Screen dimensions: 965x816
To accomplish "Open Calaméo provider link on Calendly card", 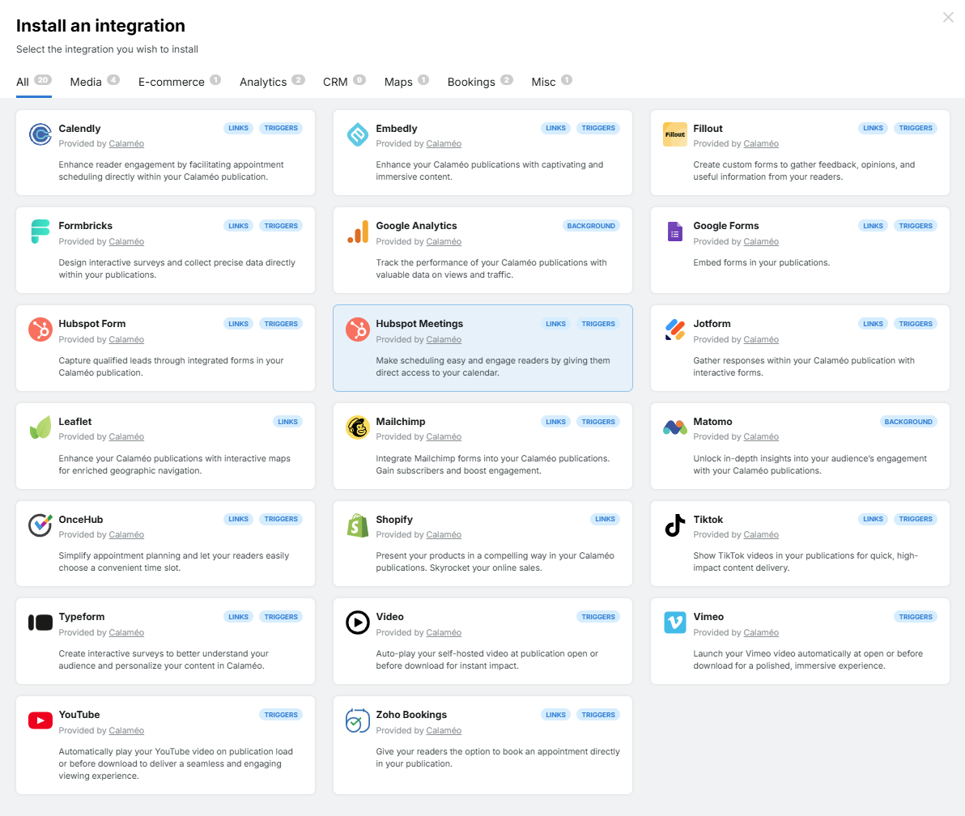I will [126, 143].
